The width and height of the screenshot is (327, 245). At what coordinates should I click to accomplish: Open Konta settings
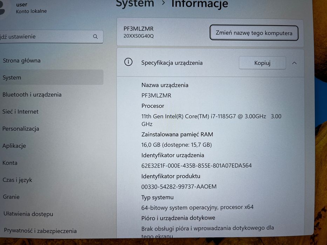click(x=10, y=163)
